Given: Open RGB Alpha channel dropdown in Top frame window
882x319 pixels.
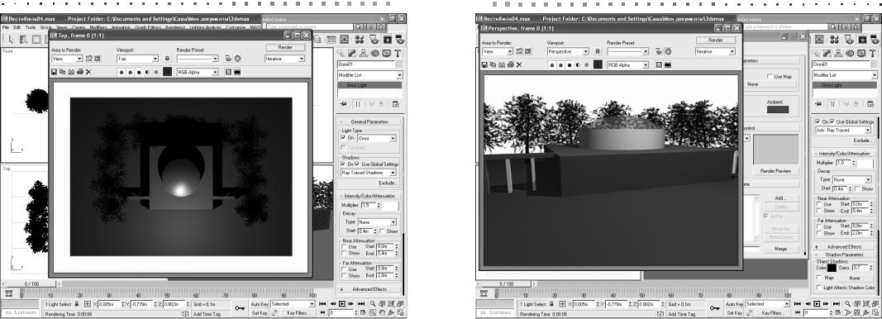Looking at the screenshot, I should point(198,72).
